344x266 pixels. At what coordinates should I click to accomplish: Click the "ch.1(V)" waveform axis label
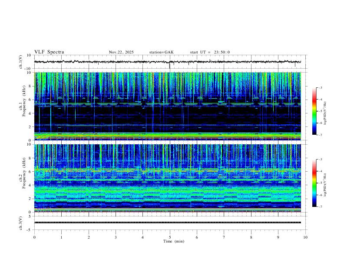click(21, 62)
